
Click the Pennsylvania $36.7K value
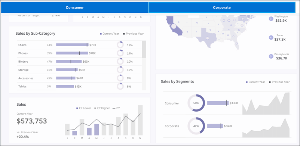(x=282, y=59)
